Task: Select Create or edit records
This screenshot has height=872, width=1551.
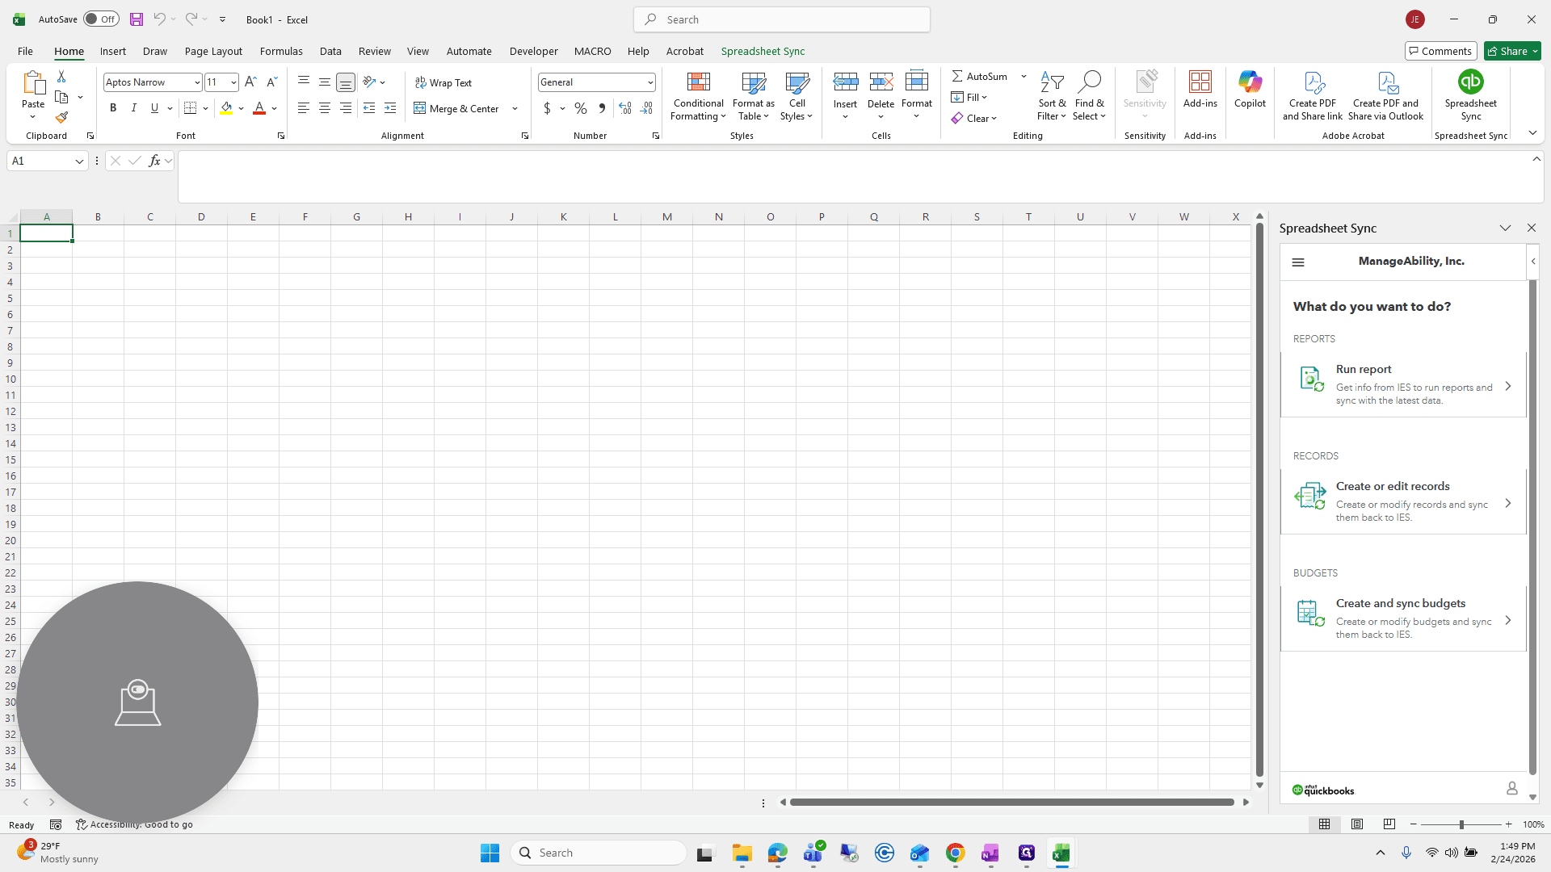Action: pos(1403,502)
